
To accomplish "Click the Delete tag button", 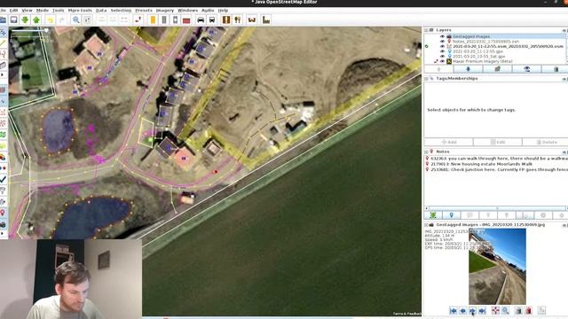I will pos(546,142).
